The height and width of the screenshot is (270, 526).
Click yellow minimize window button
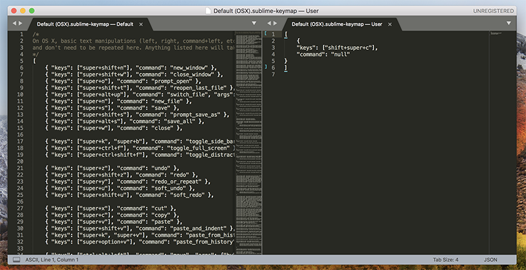[x=23, y=11]
